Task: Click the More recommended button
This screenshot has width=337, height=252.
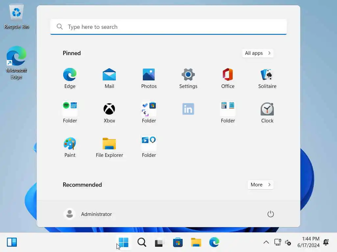Action: pos(260,185)
